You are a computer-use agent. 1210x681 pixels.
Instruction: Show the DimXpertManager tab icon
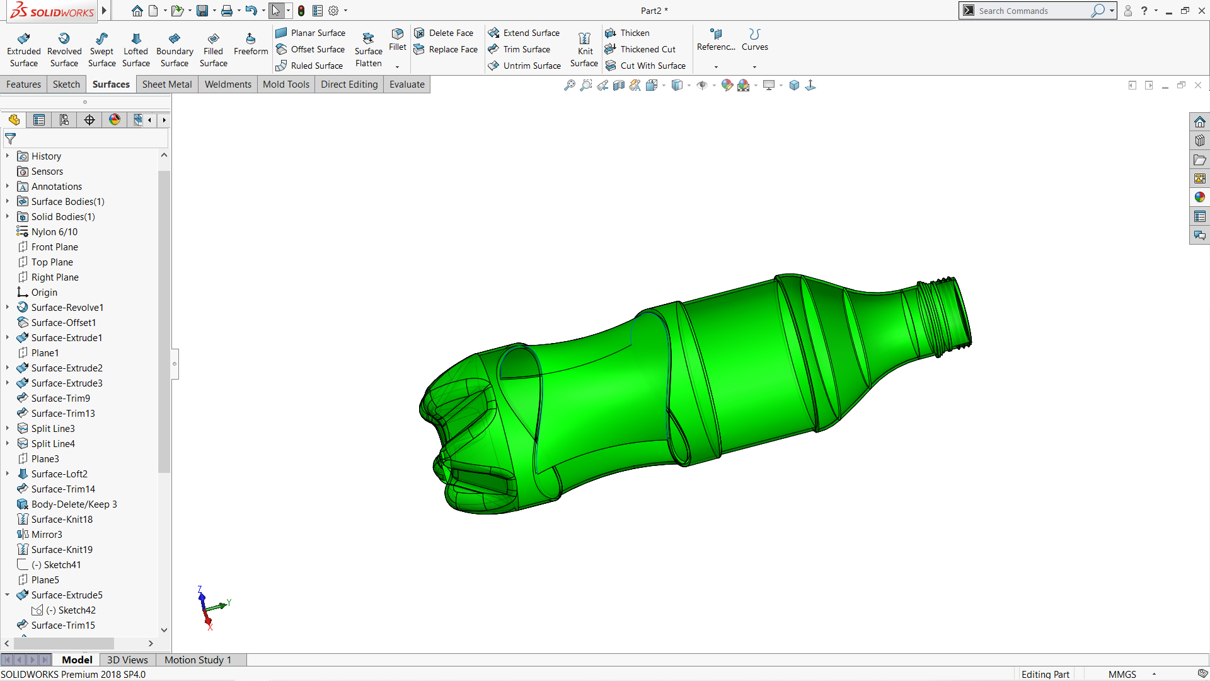[89, 120]
